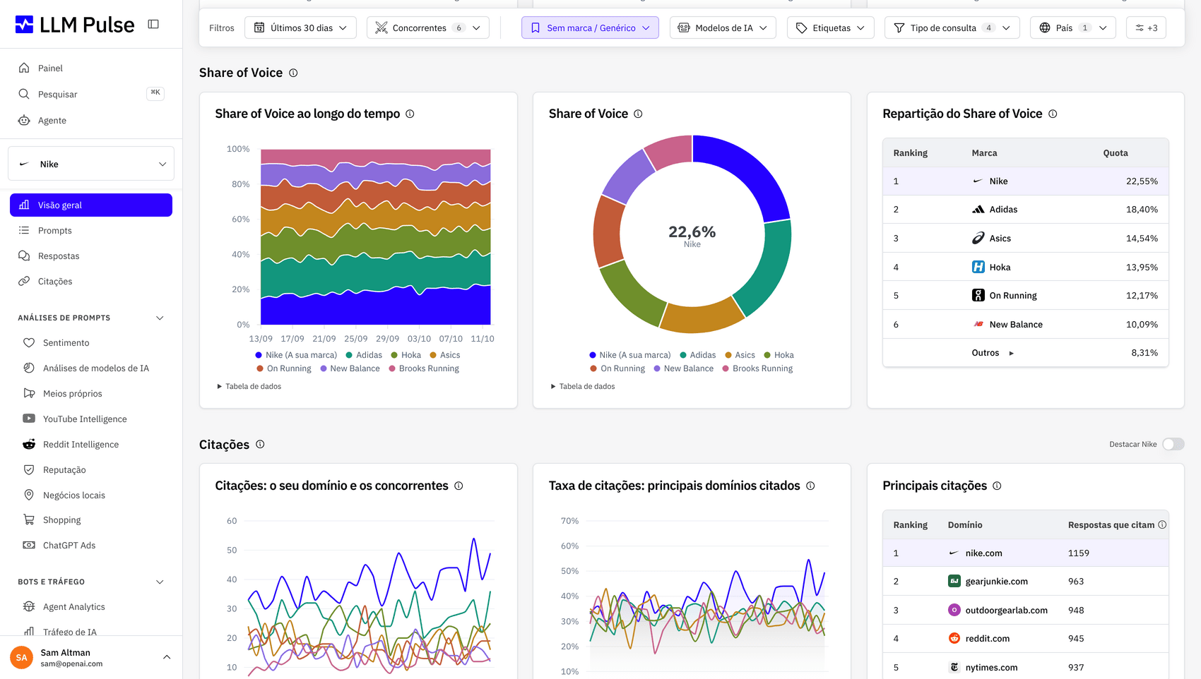Open the Painel menu item
The height and width of the screenshot is (679, 1201).
(91, 68)
